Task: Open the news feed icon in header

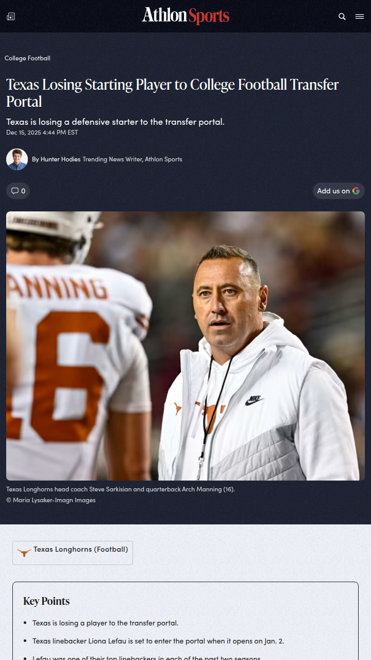Action: [x=11, y=16]
